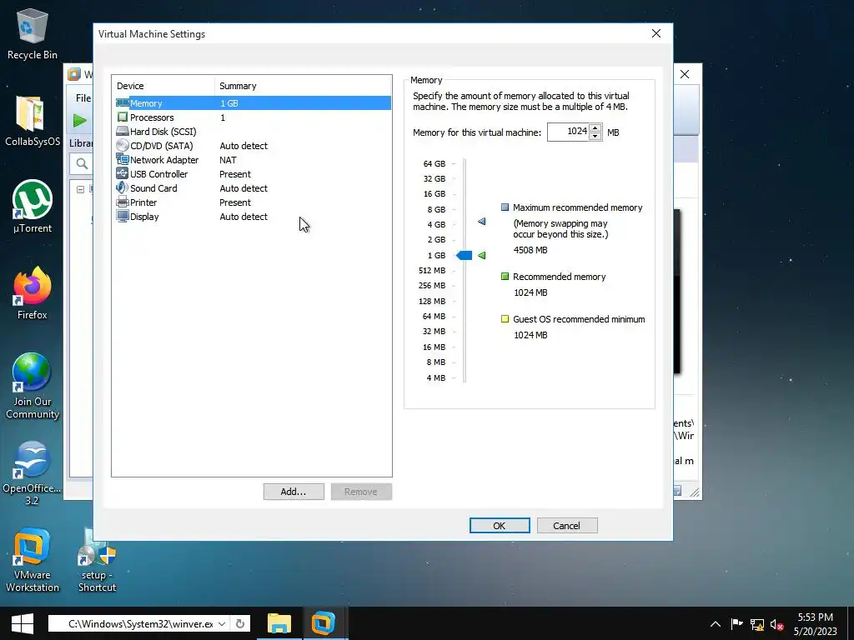Select the CD/DVD (SATA) disc icon
This screenshot has width=854, height=640.
point(123,145)
